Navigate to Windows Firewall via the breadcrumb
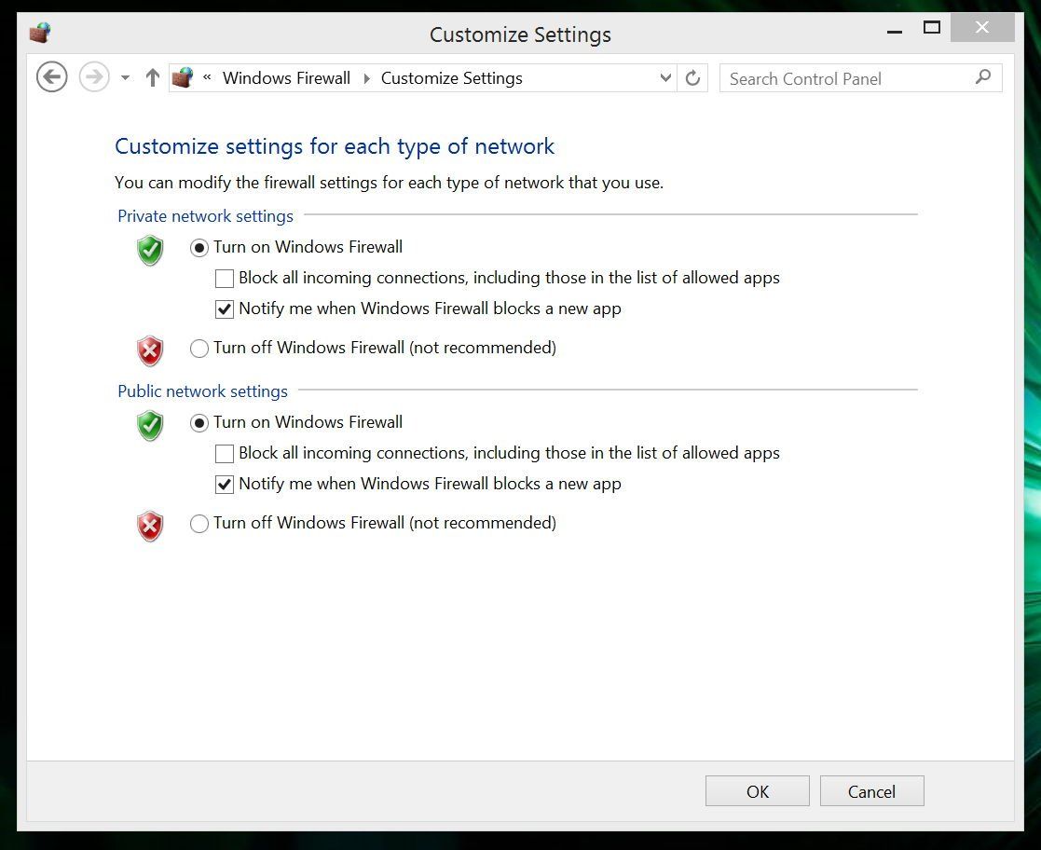Screen dimensions: 1041x850 pos(286,78)
